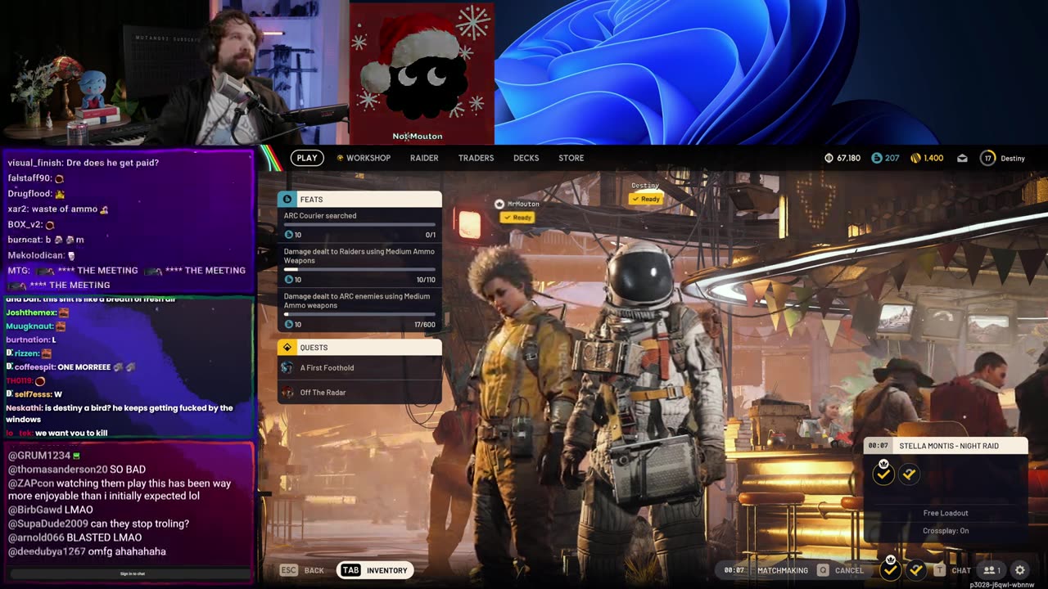The width and height of the screenshot is (1048, 589).
Task: Click the panel leader crowned ready checkmark
Action: pos(883,474)
